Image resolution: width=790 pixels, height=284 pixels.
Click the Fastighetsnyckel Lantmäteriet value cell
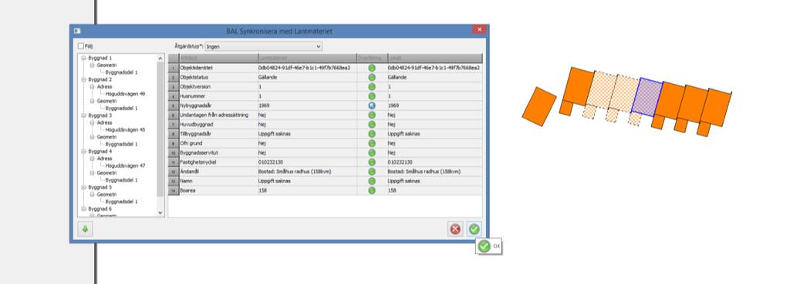coord(307,162)
